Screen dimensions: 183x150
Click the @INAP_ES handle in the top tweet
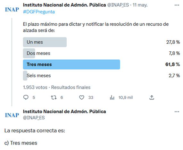click(x=118, y=5)
